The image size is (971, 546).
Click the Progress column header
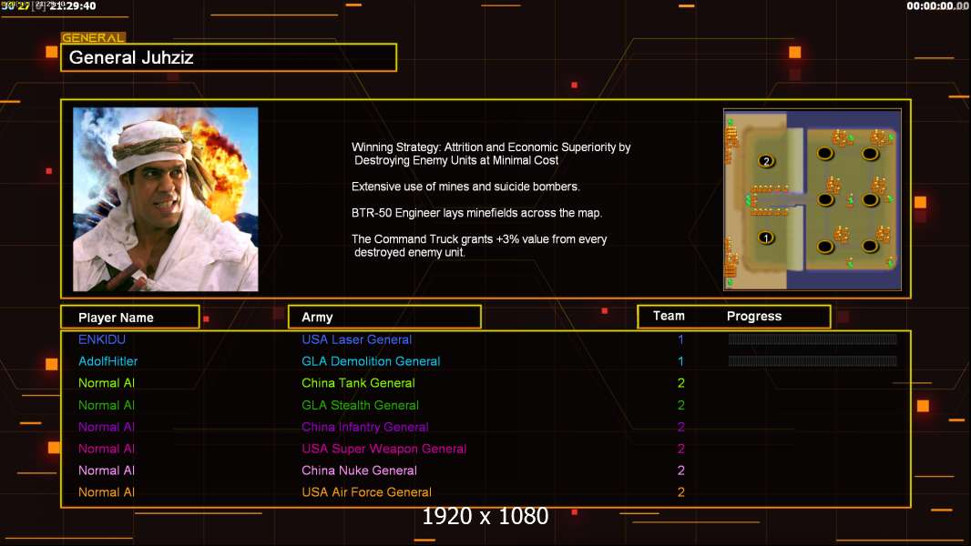pos(753,316)
